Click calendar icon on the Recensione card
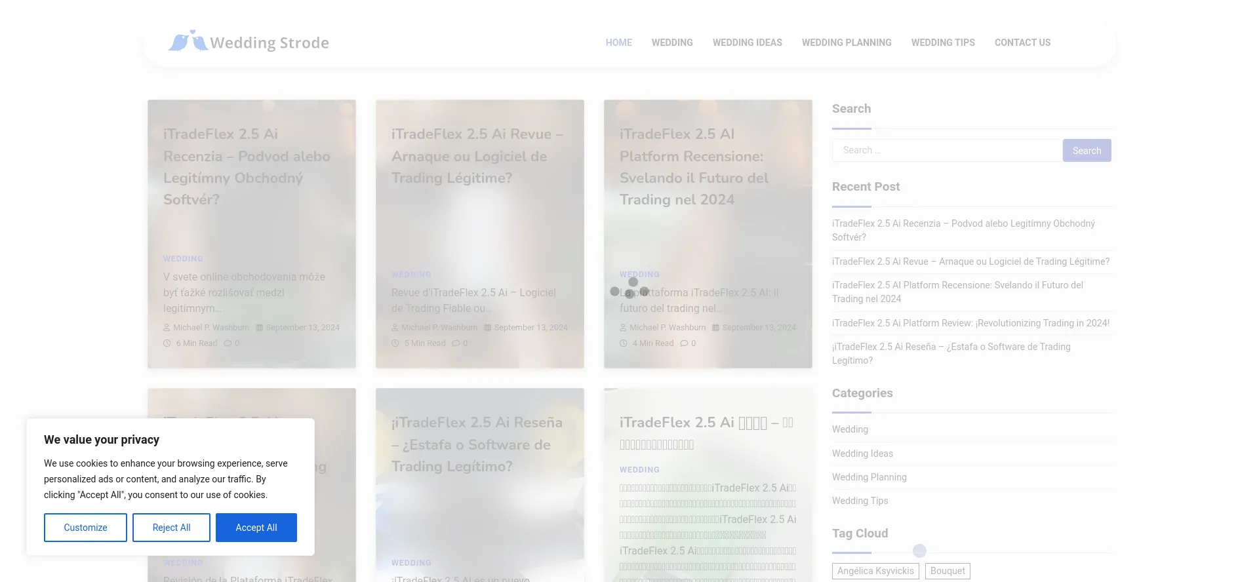 coord(715,328)
